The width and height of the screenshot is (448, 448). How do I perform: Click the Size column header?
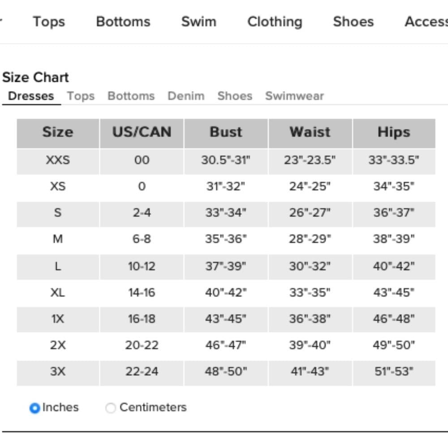58,133
